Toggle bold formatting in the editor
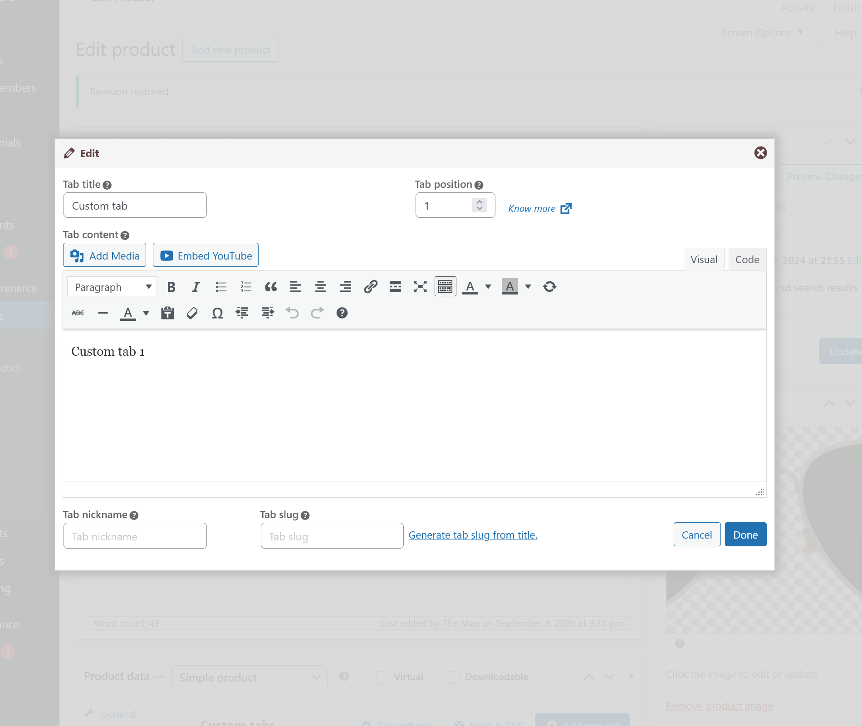The height and width of the screenshot is (726, 862). click(171, 287)
